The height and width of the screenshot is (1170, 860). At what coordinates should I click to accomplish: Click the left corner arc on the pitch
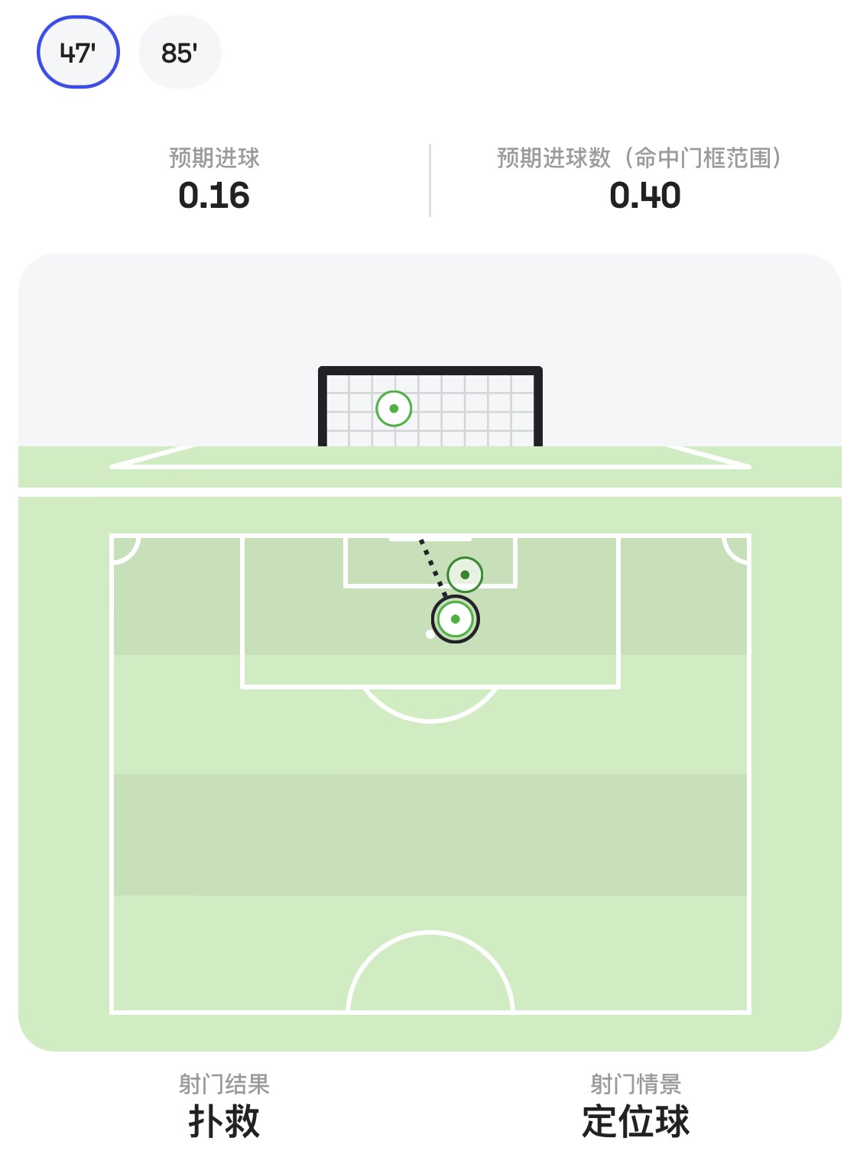click(x=130, y=553)
